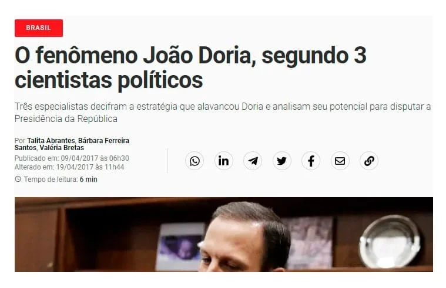Share the article via WhatsApp icon

195,161
